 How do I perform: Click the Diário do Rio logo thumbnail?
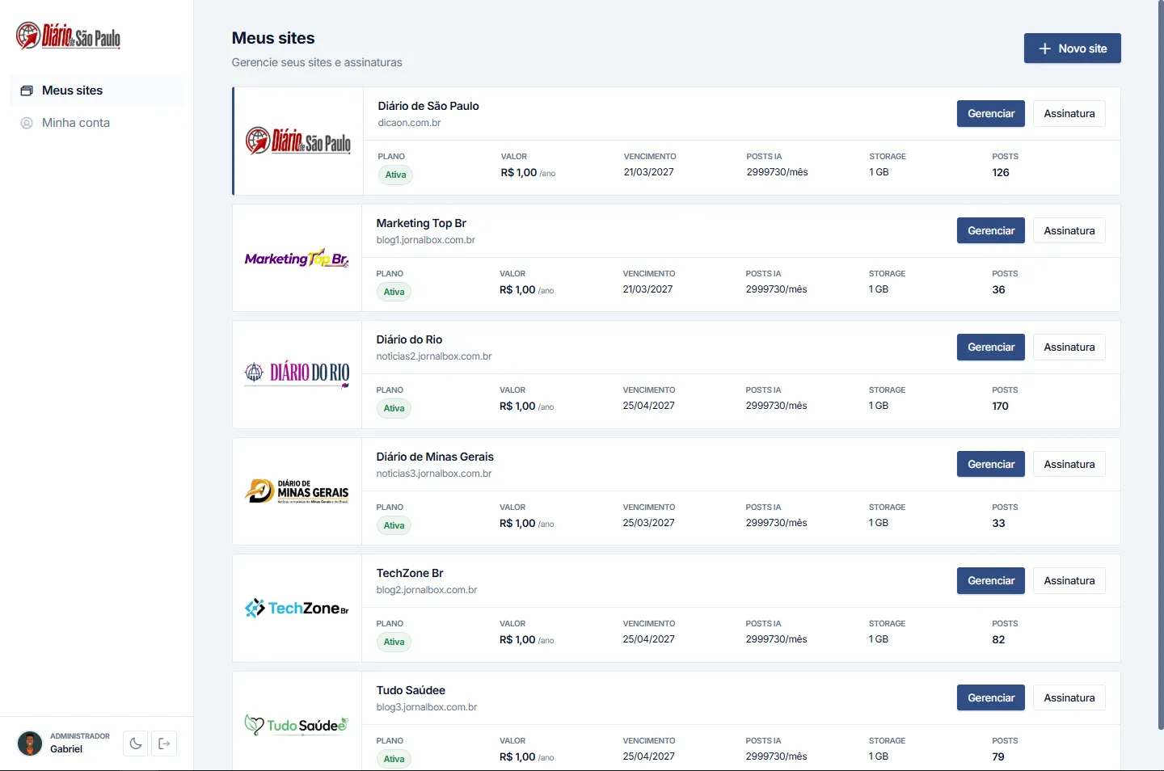point(297,373)
